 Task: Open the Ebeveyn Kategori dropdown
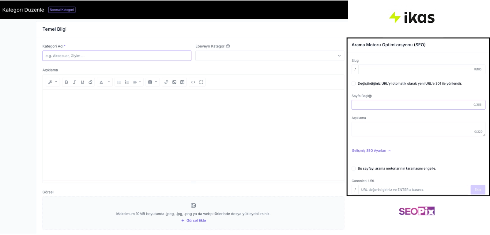click(x=269, y=56)
